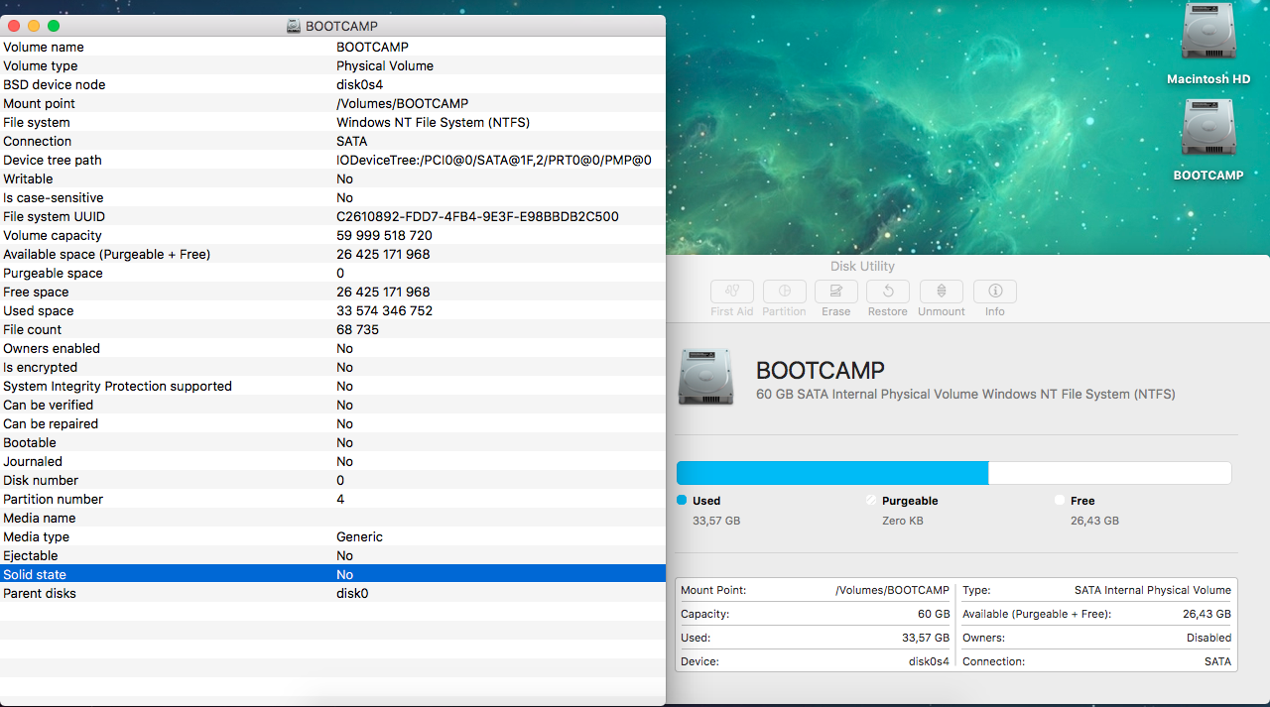Select the BSD device node row
Image resolution: width=1270 pixels, height=707 pixels.
(x=332, y=84)
